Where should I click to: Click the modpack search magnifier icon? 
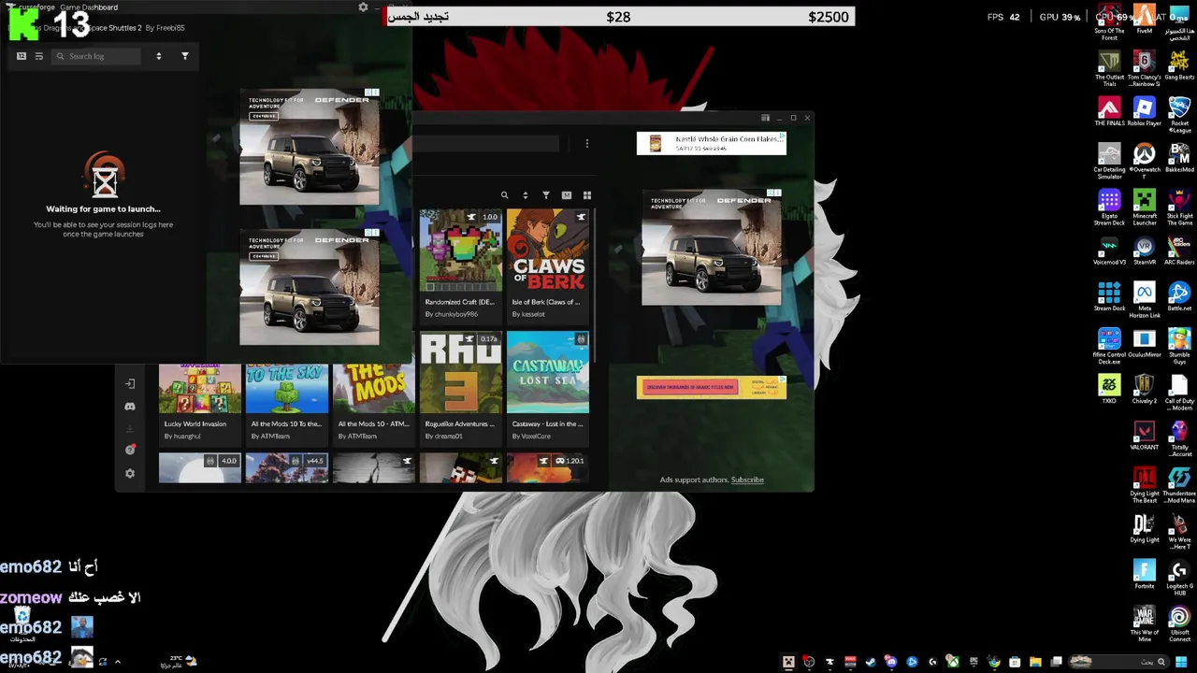pos(504,195)
